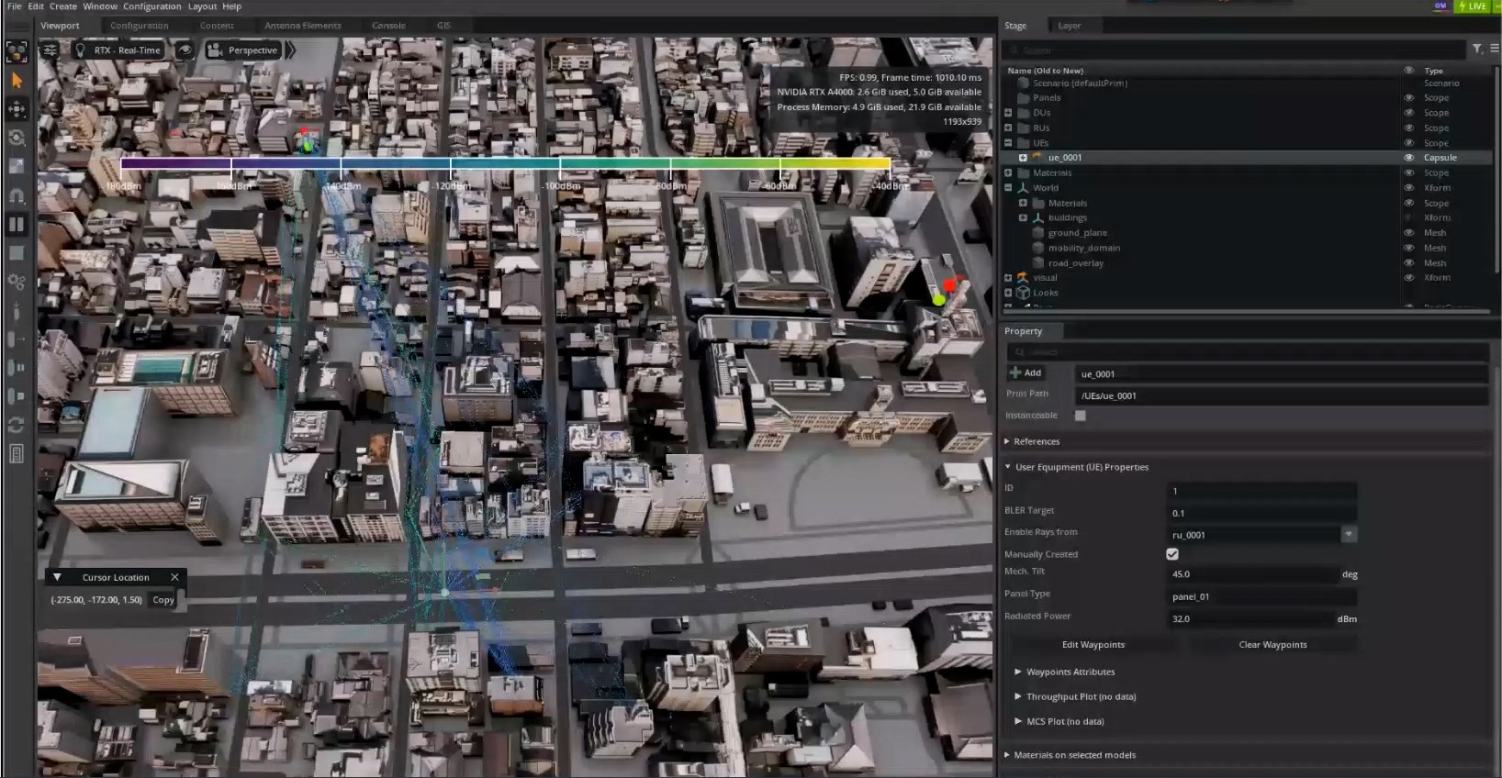This screenshot has width=1502, height=778.
Task: Click the Radiated Power value field
Action: coord(1250,619)
